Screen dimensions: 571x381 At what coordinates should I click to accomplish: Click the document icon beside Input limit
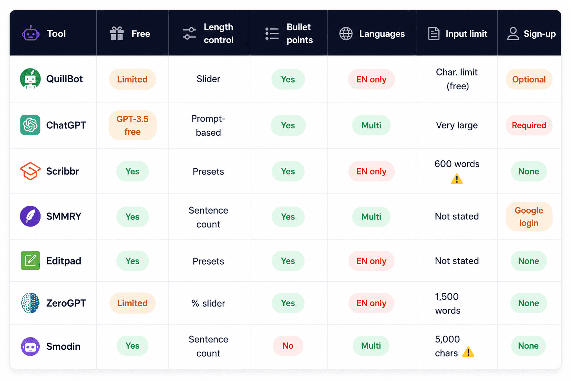434,33
